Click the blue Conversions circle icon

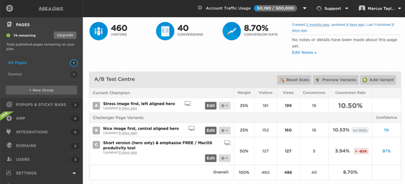[x=165, y=31]
